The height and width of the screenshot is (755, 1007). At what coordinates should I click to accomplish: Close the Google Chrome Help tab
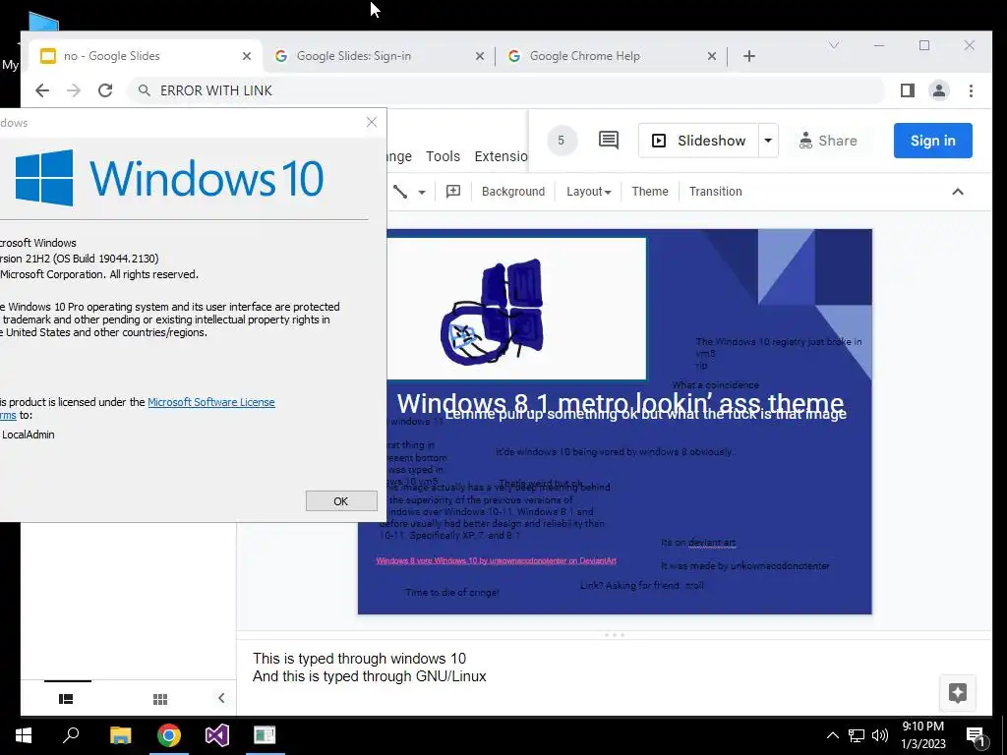[712, 56]
